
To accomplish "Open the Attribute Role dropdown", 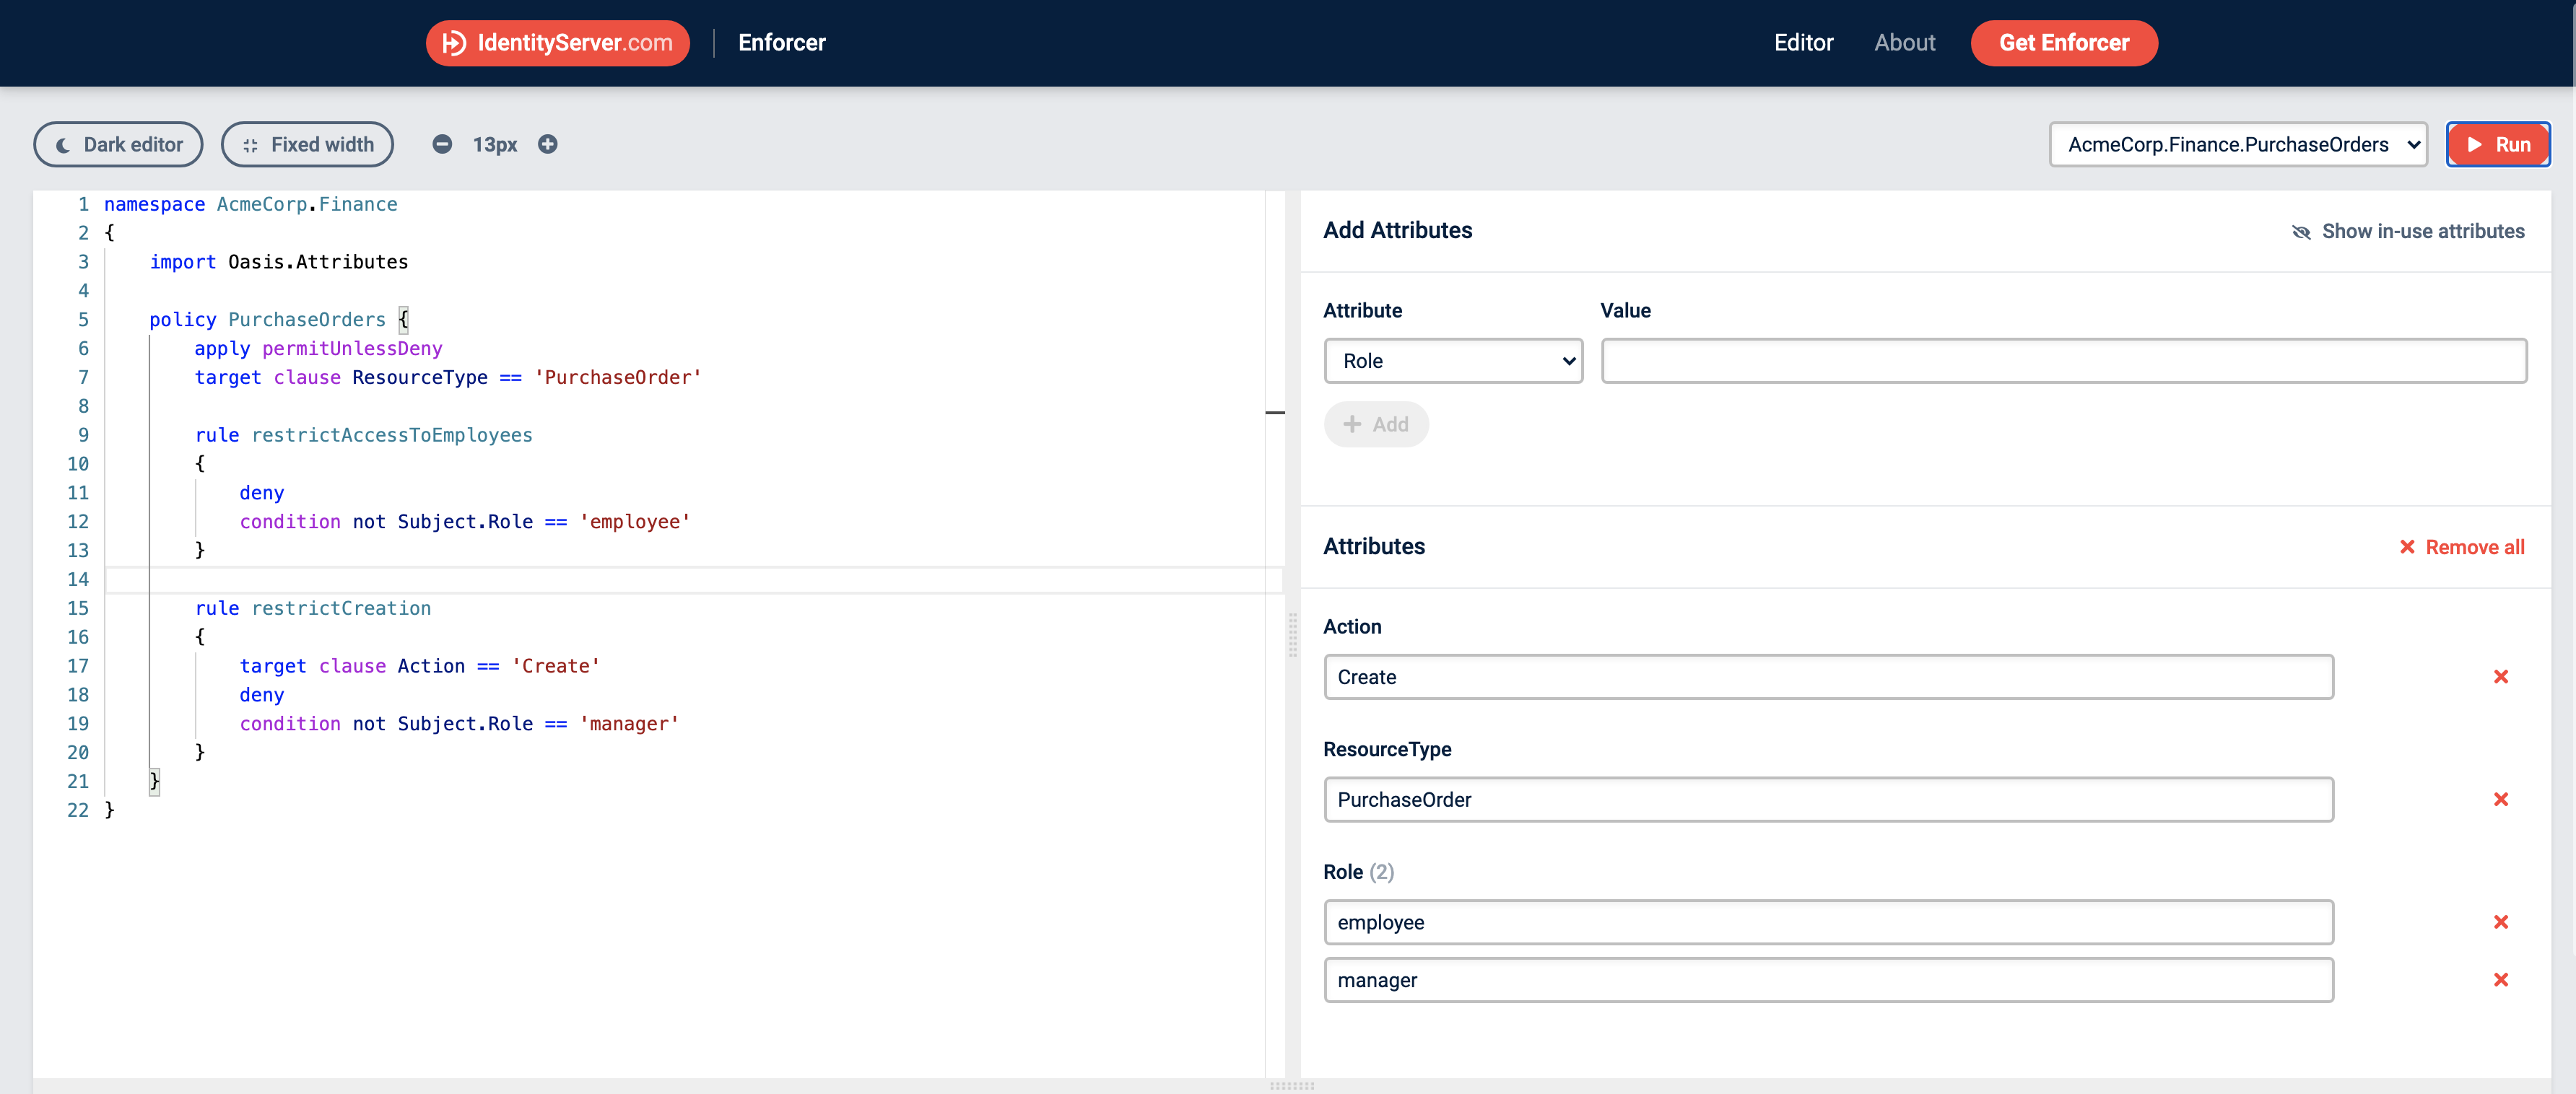I will point(1452,361).
